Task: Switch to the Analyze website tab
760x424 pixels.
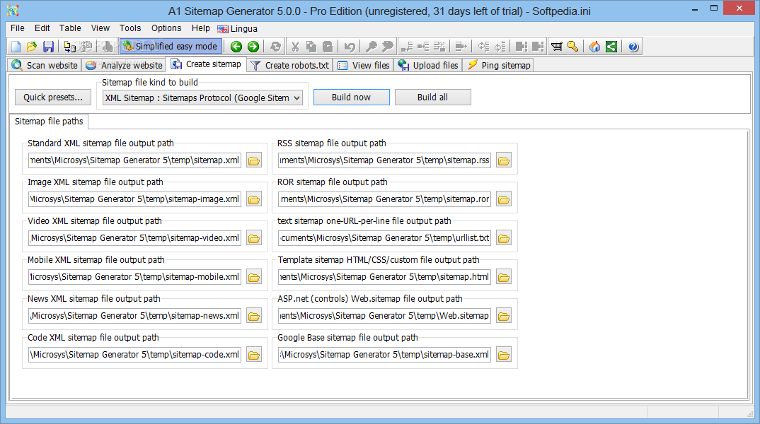Action: 124,65
